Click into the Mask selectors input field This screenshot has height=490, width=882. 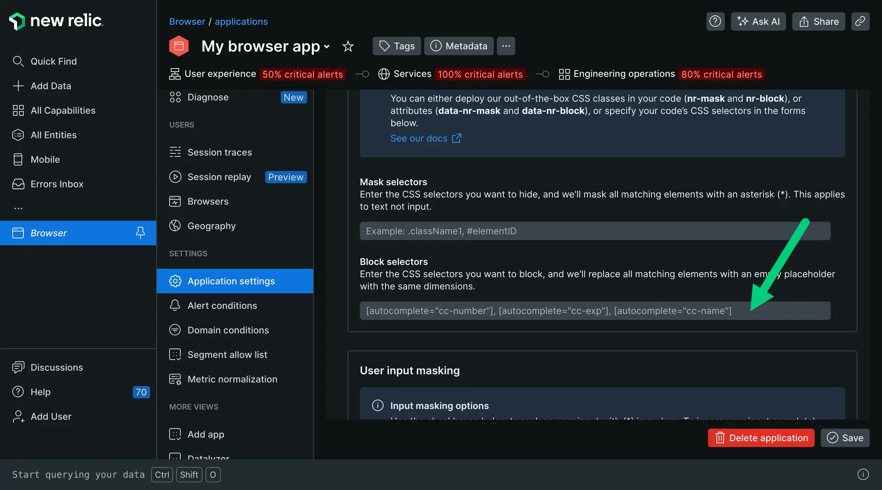point(594,231)
